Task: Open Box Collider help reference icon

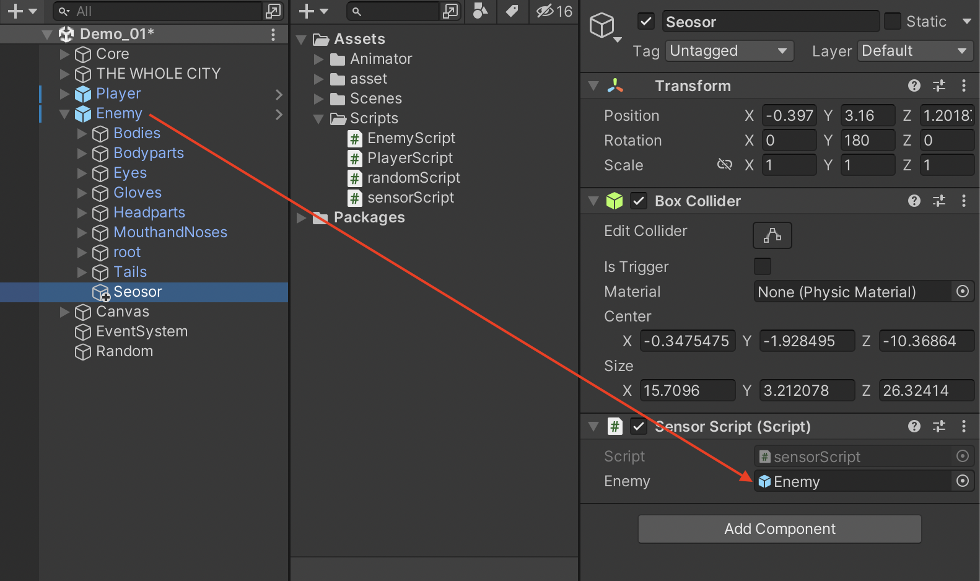Action: coord(914,201)
